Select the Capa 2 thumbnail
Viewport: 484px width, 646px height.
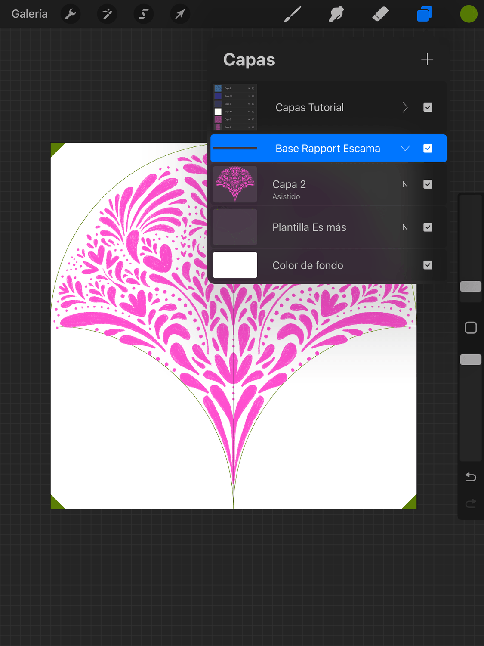[235, 184]
